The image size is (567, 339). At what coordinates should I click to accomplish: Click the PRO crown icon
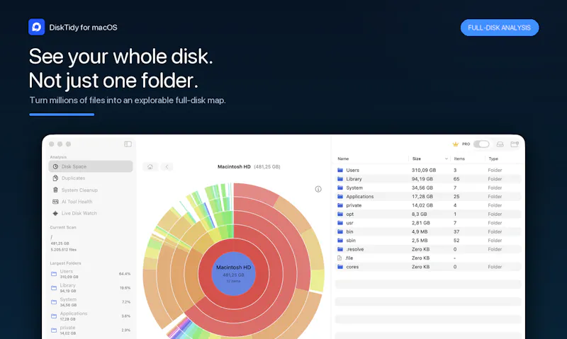coord(456,144)
